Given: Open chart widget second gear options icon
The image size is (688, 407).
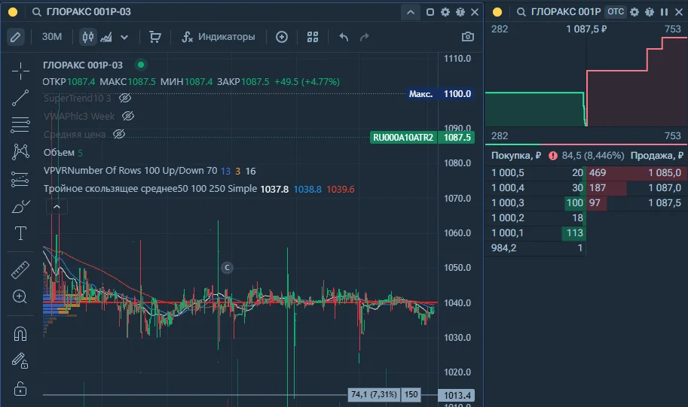Looking at the screenshot, I should coord(460,12).
